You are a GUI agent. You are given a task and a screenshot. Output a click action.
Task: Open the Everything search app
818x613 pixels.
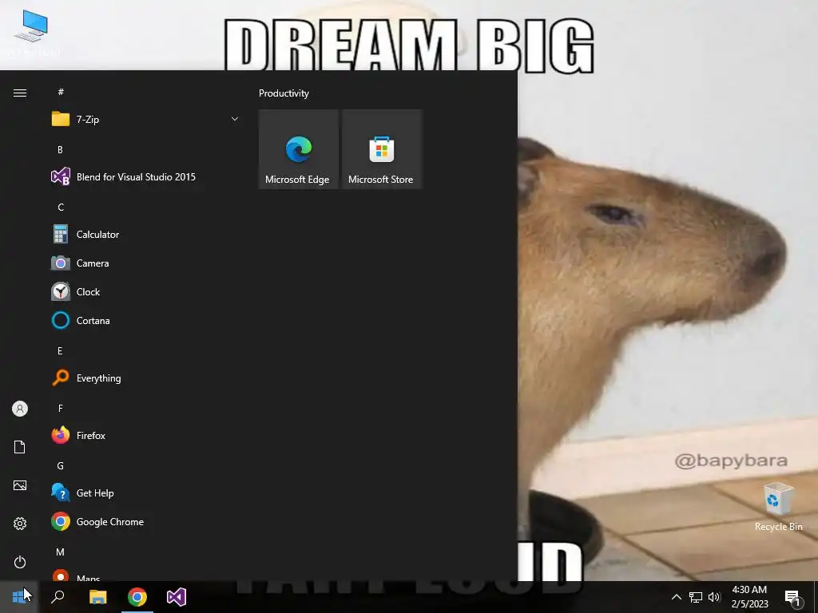coord(145,378)
